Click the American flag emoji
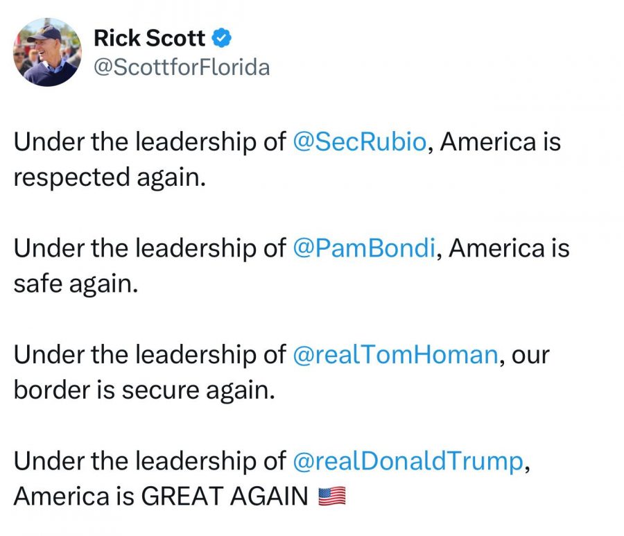Screen dimensions: 624x536 (x=331, y=496)
